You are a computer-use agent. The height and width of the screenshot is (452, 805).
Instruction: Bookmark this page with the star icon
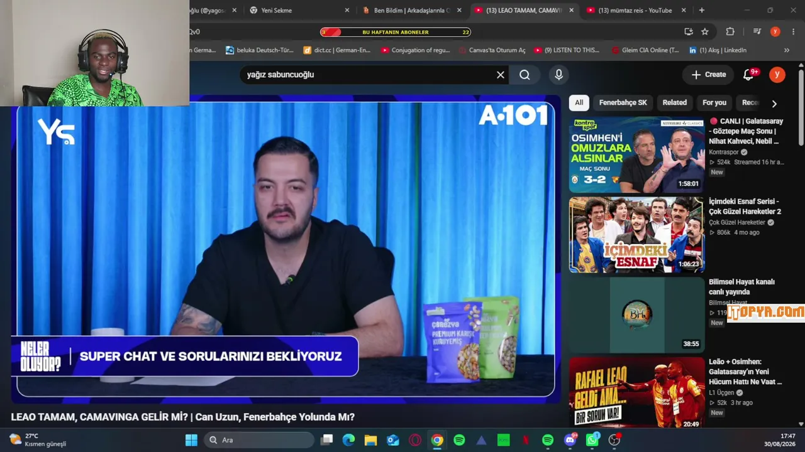pos(705,31)
